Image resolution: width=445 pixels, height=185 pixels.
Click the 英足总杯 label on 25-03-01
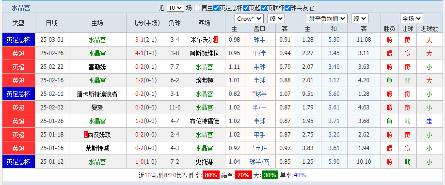18,40
